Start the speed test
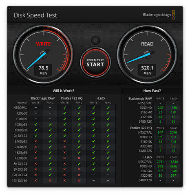The image size is (190, 195). tap(95, 63)
